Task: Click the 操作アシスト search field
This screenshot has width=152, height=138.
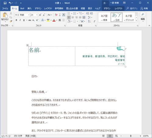Action: point(132,9)
